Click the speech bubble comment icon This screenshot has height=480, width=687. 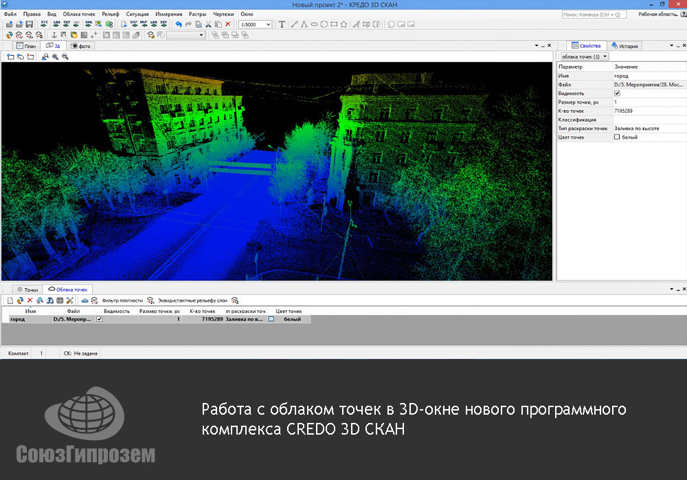point(392,24)
